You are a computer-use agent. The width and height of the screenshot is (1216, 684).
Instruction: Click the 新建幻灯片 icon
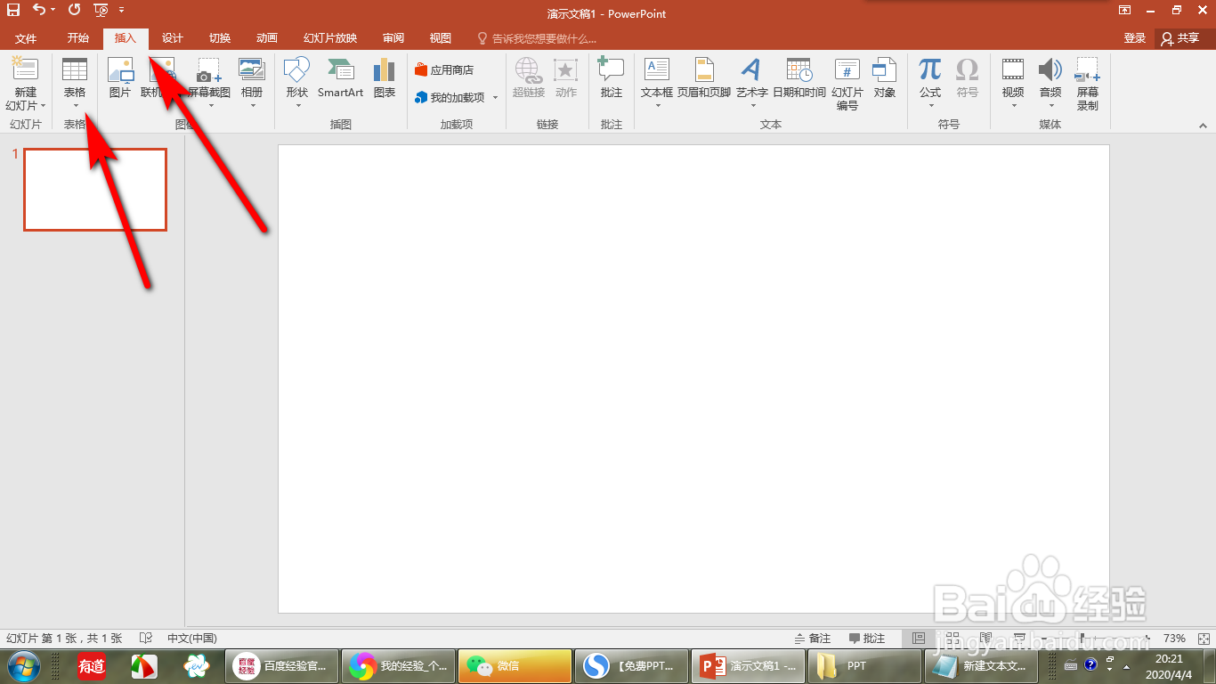[x=26, y=69]
